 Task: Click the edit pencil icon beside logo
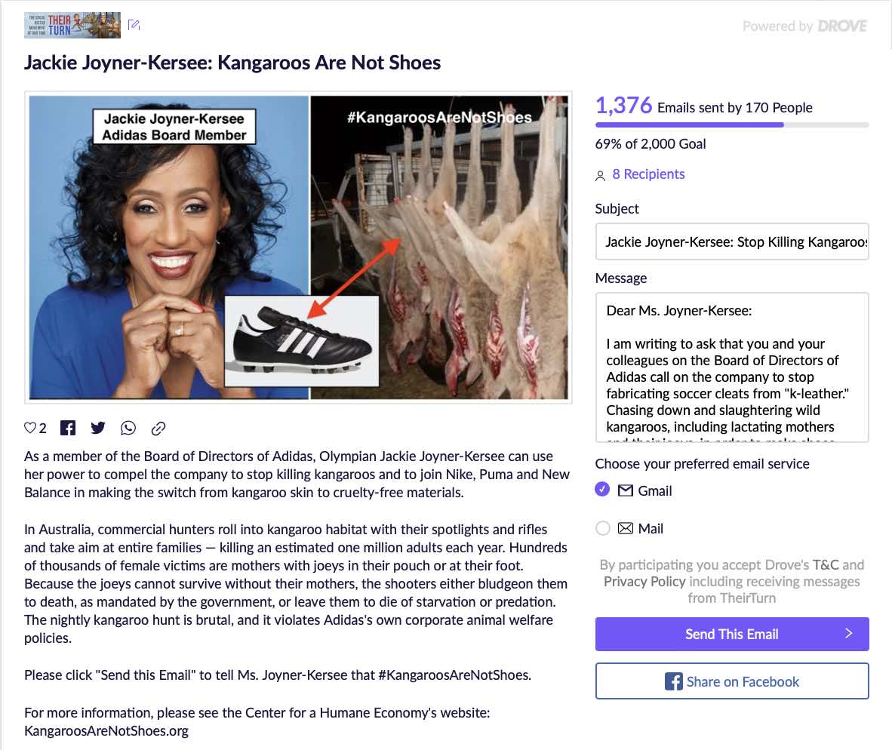click(x=134, y=25)
